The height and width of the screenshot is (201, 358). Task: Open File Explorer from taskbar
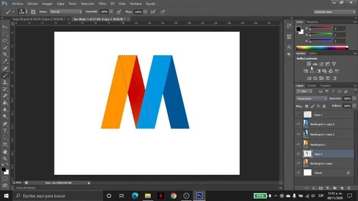(x=148, y=196)
